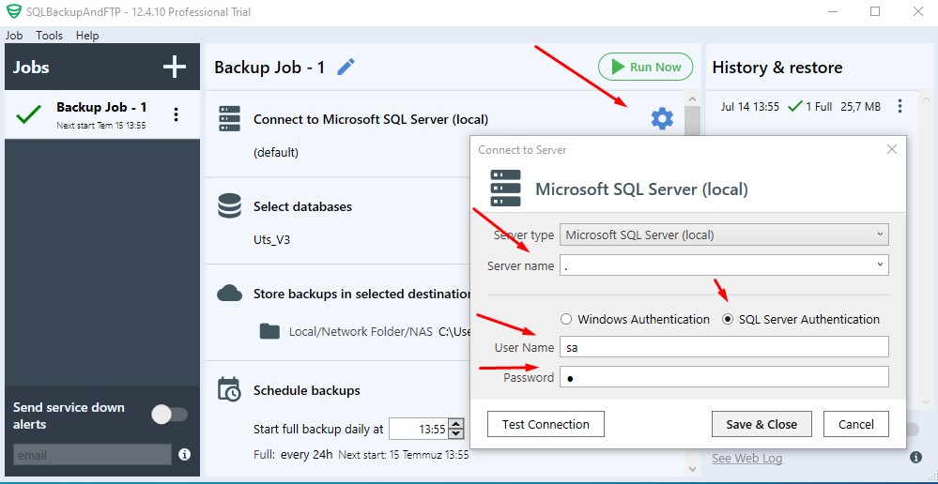This screenshot has width=938, height=484.
Task: Click the Cancel button in dialog
Action: [x=856, y=424]
